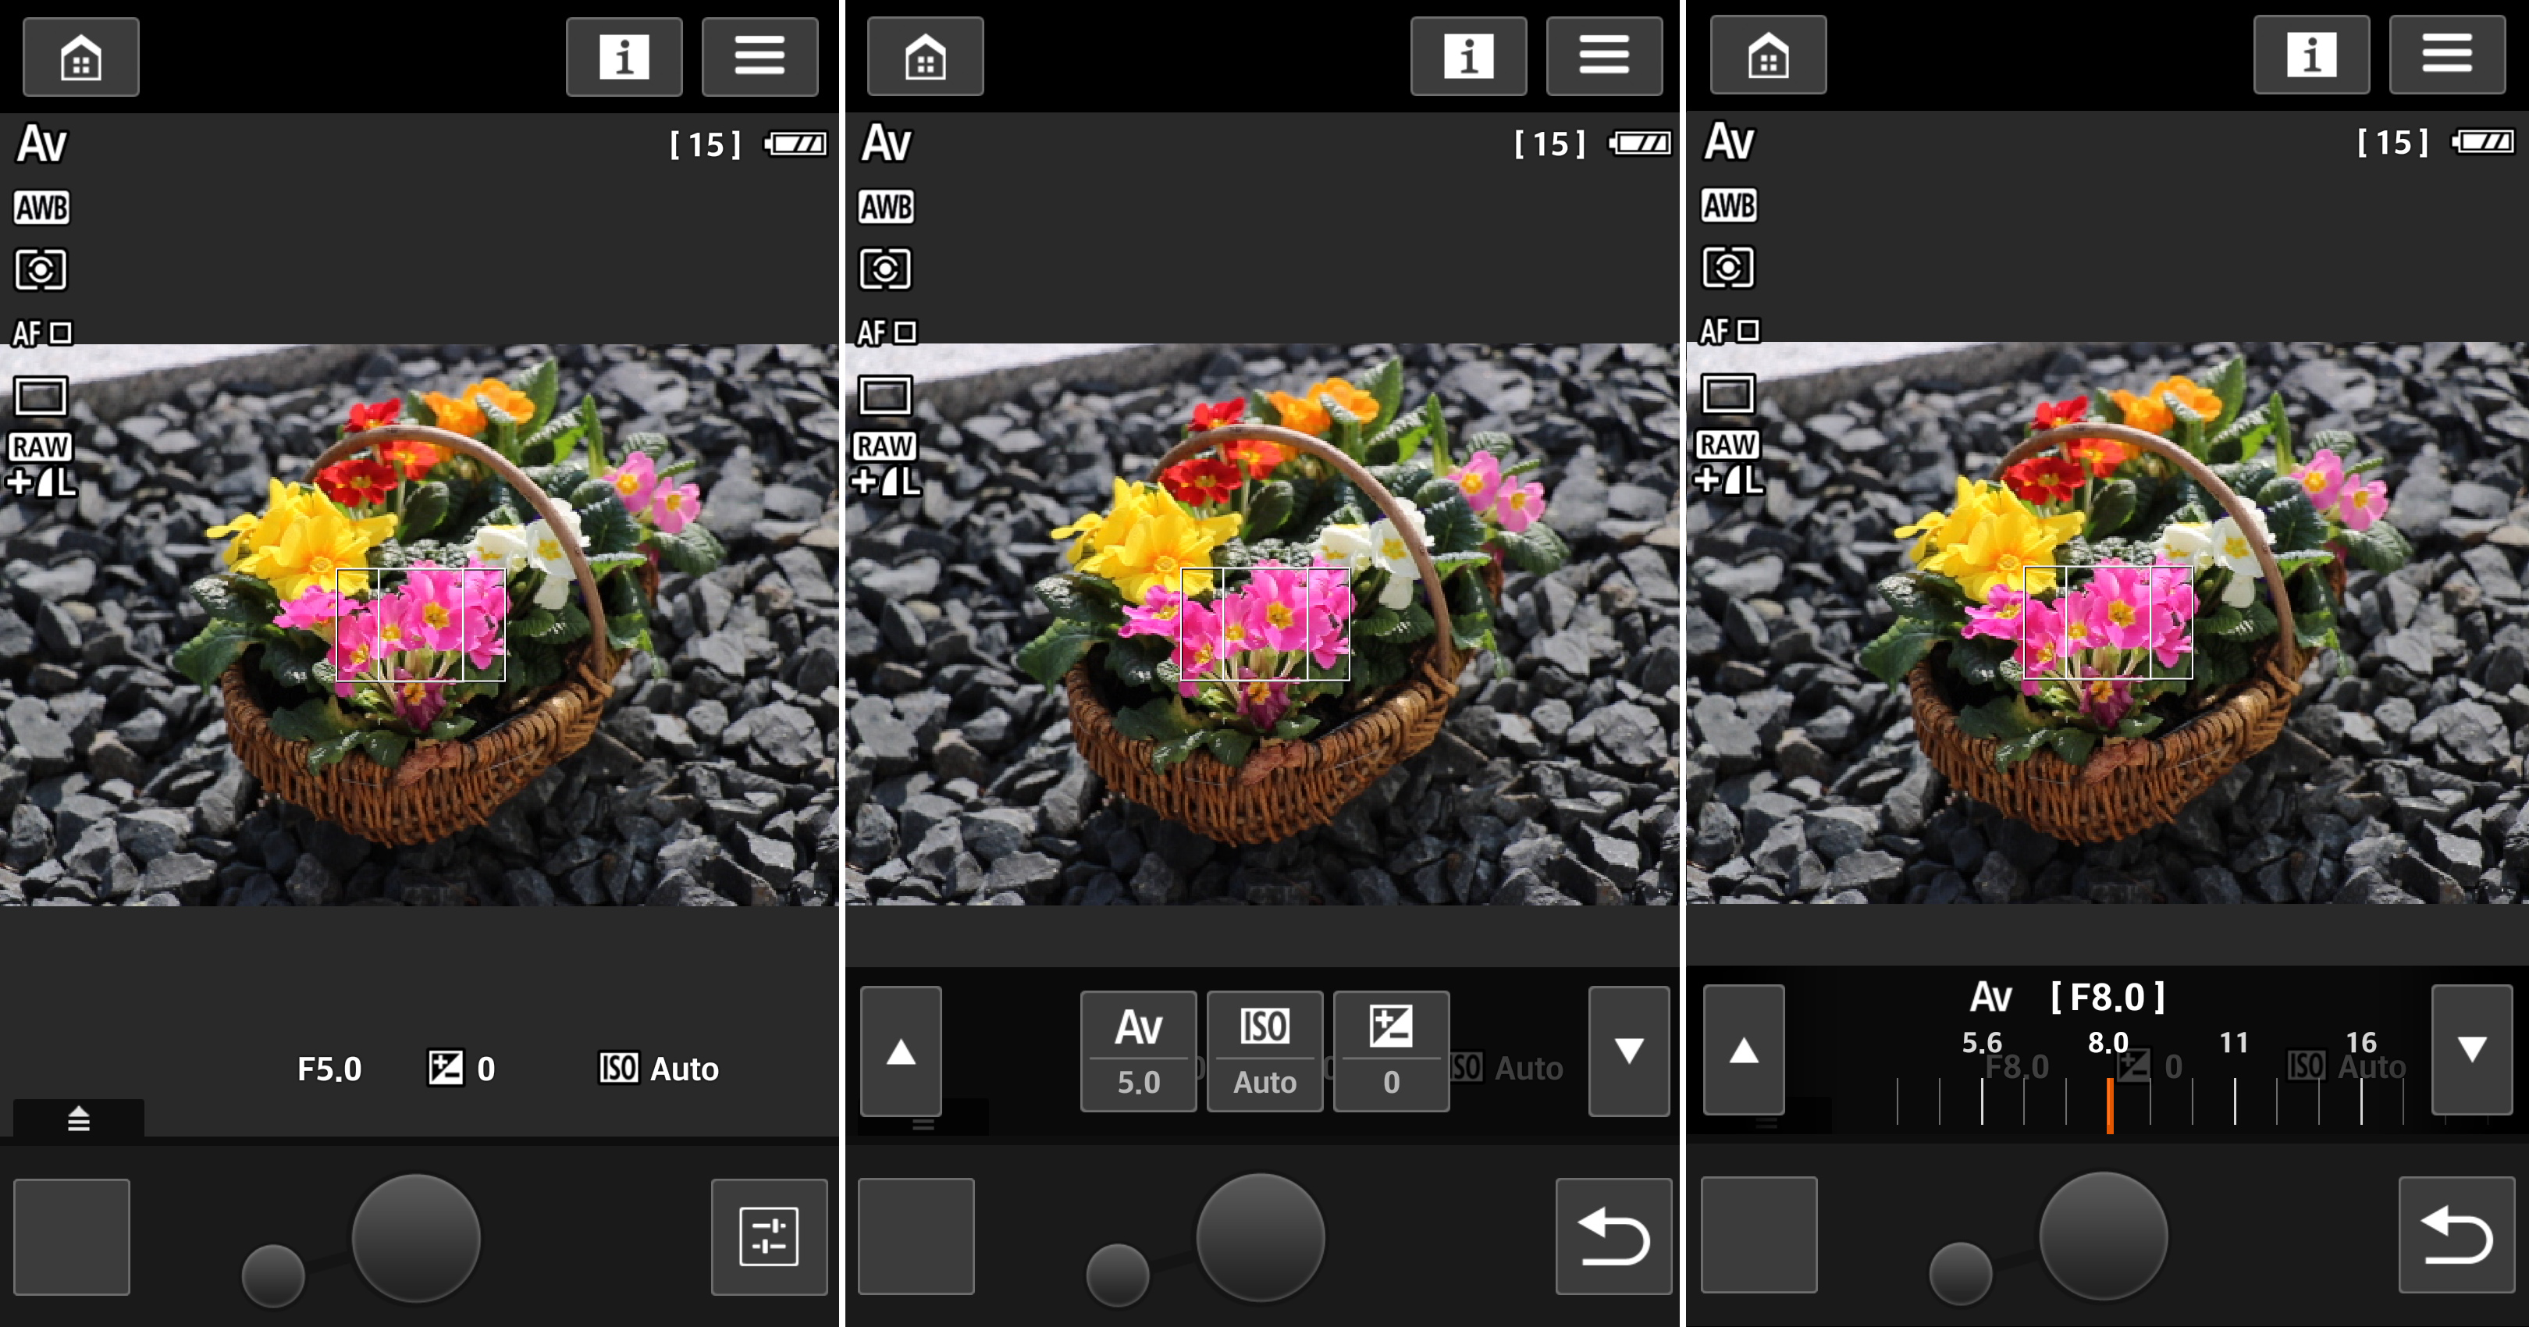Tap the large shutter release button in right panel
Viewport: 2529px width, 1327px height.
click(2104, 1236)
